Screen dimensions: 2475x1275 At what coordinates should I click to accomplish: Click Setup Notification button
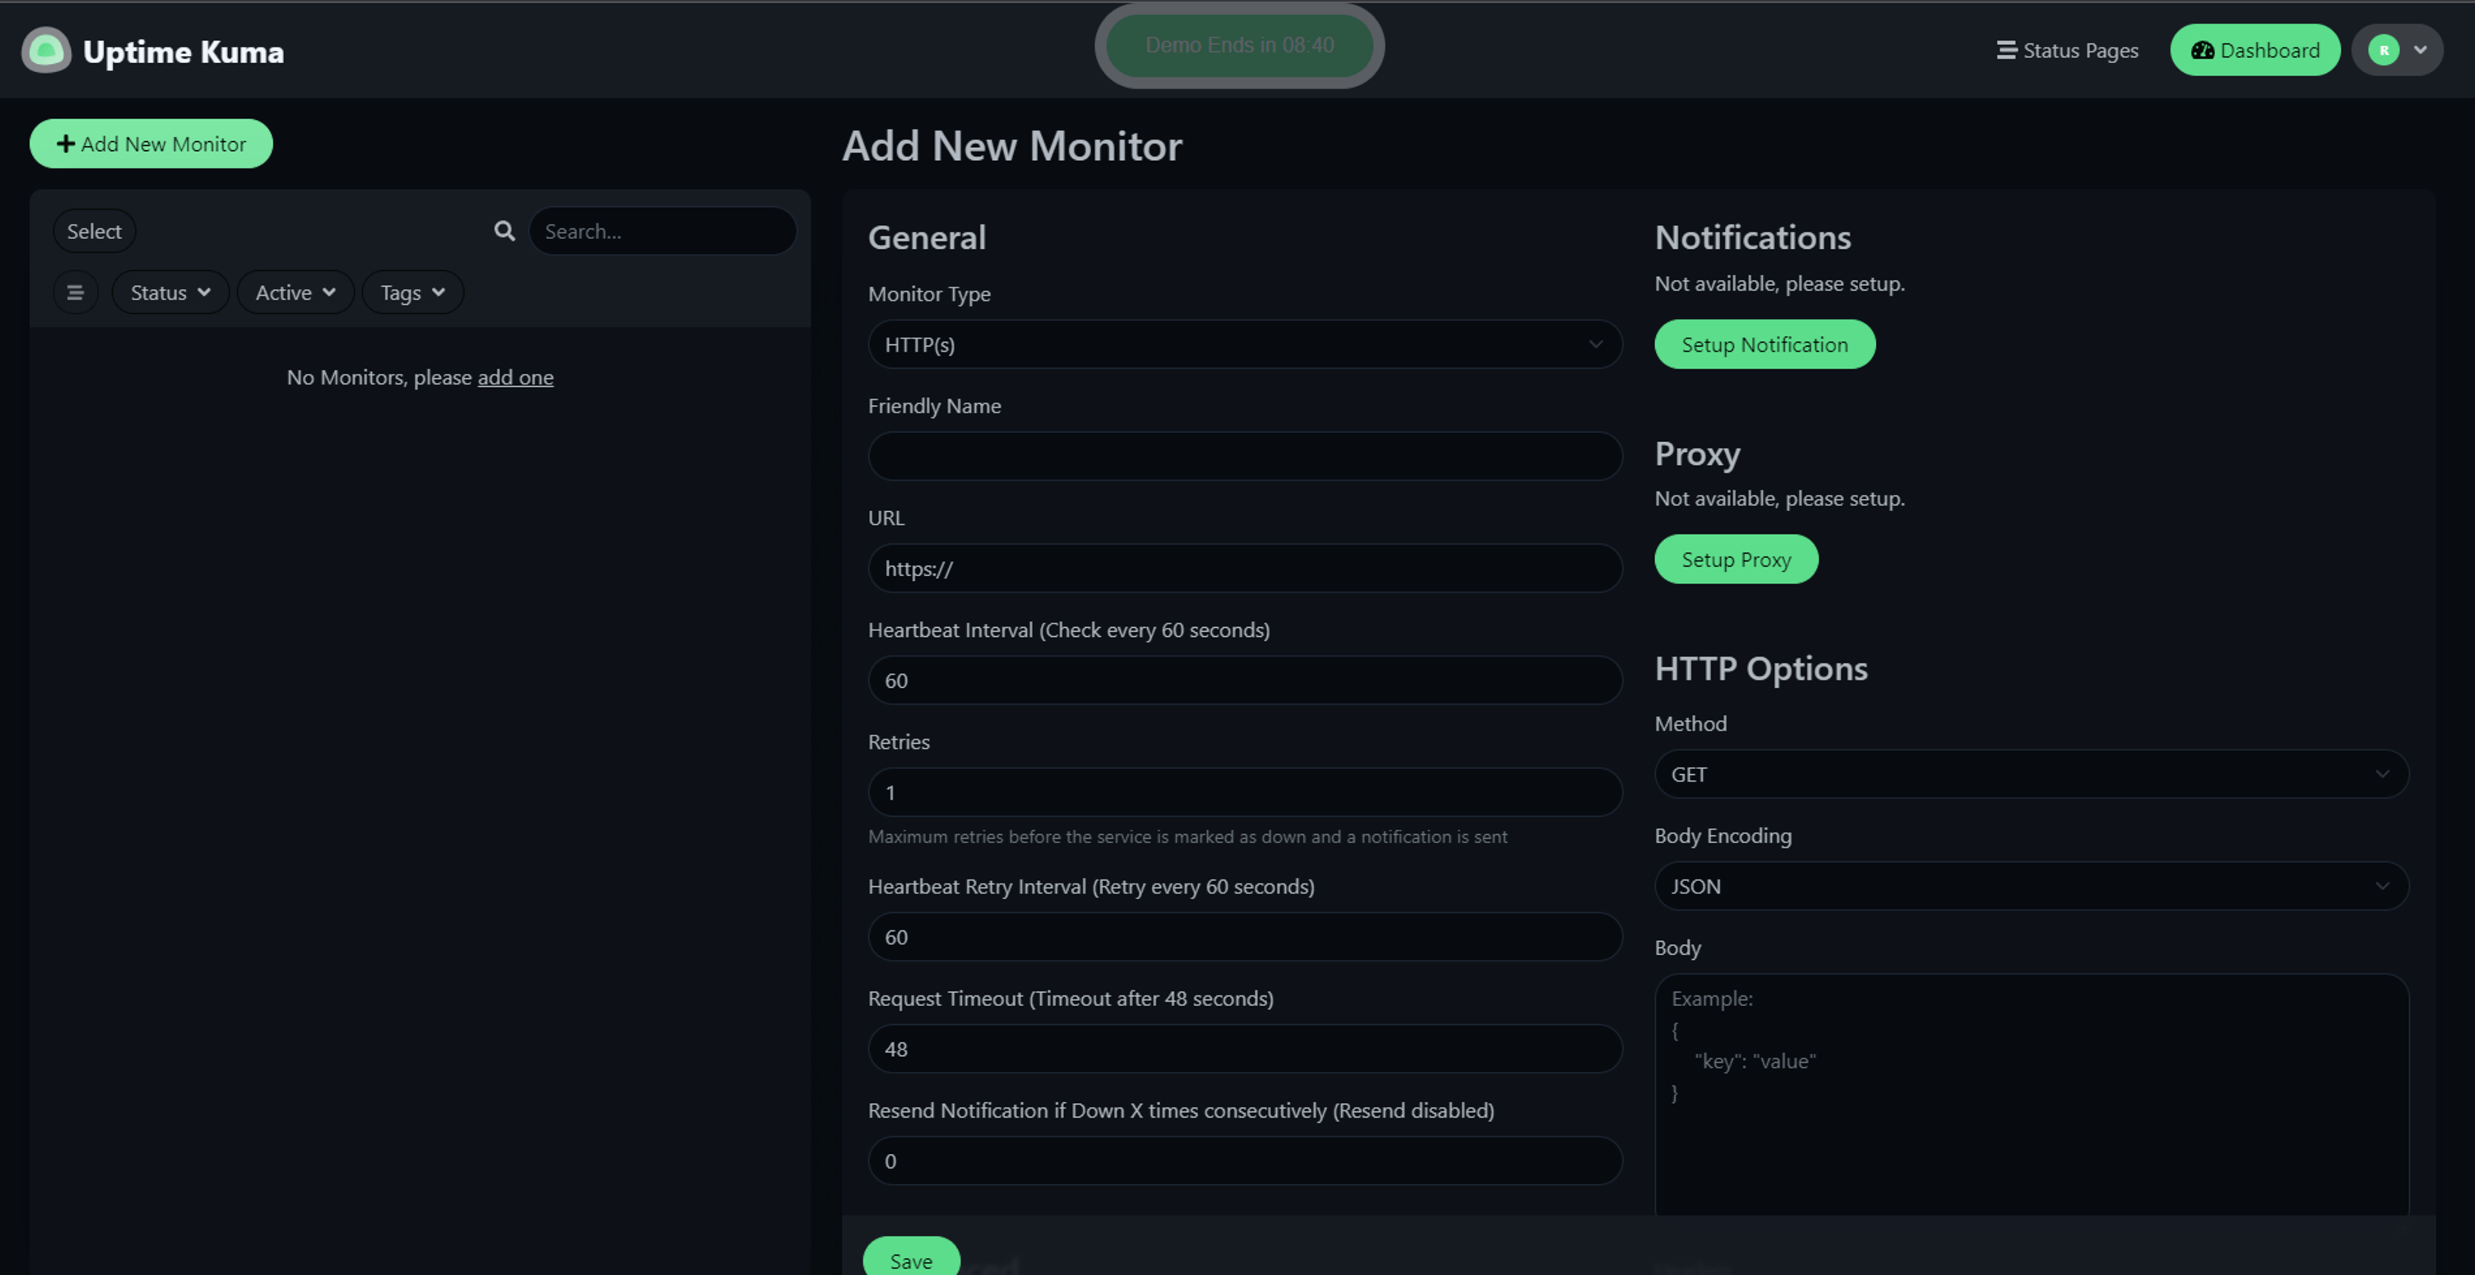[x=1765, y=344]
